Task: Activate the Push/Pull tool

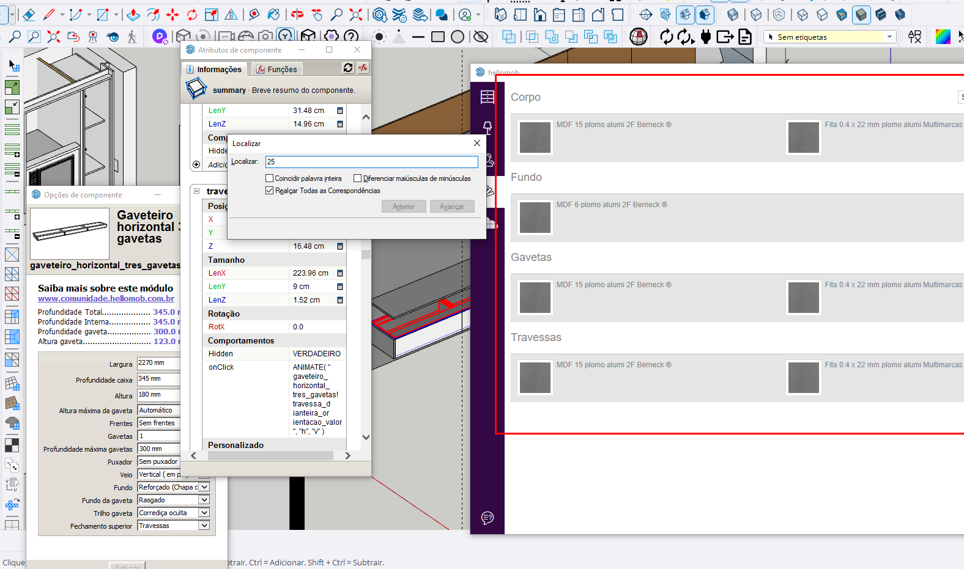Action: click(x=133, y=15)
